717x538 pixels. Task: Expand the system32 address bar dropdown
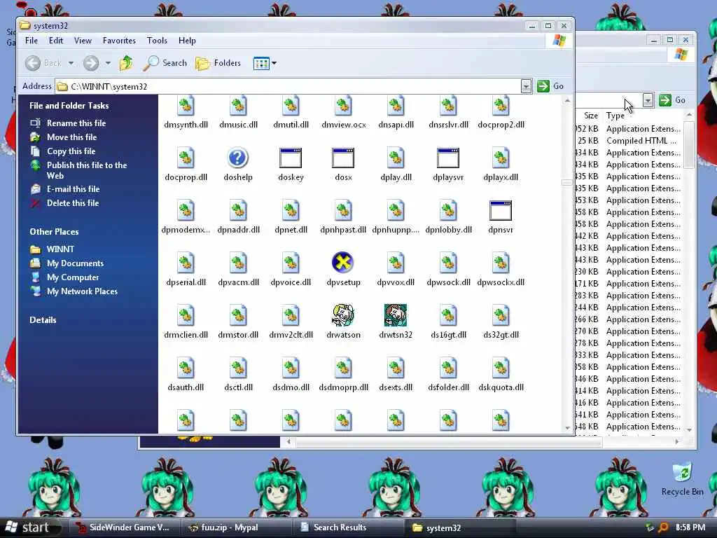tap(526, 86)
